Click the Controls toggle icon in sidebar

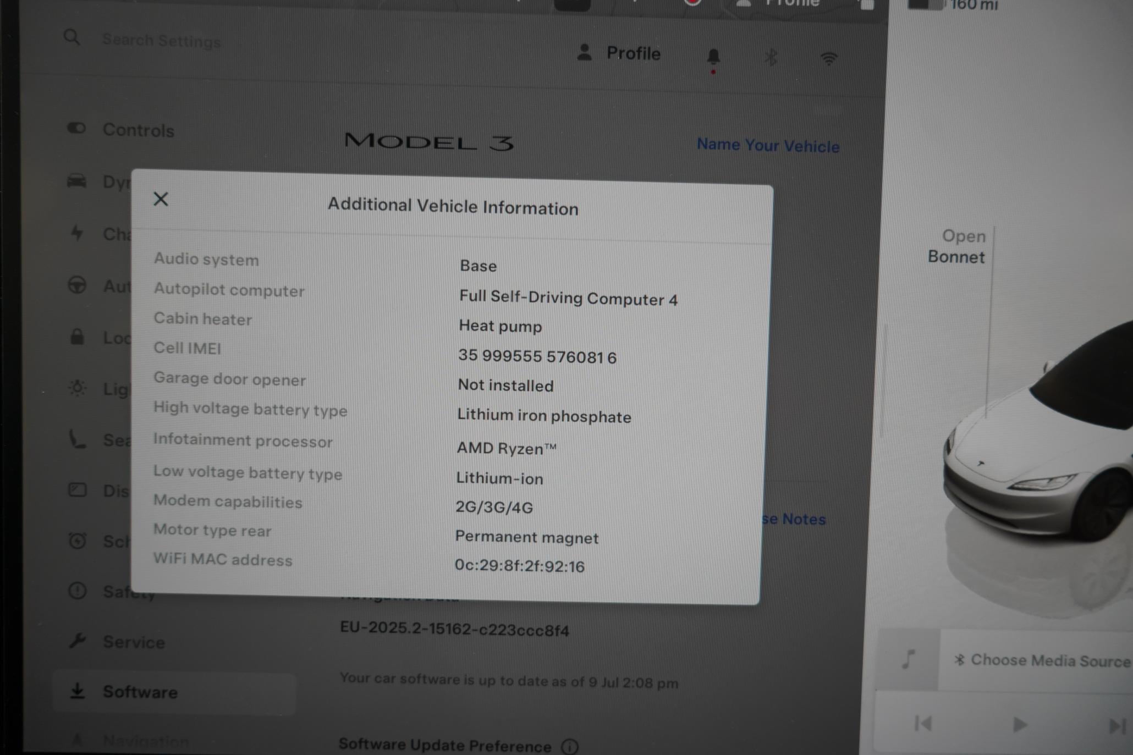pyautogui.click(x=76, y=128)
